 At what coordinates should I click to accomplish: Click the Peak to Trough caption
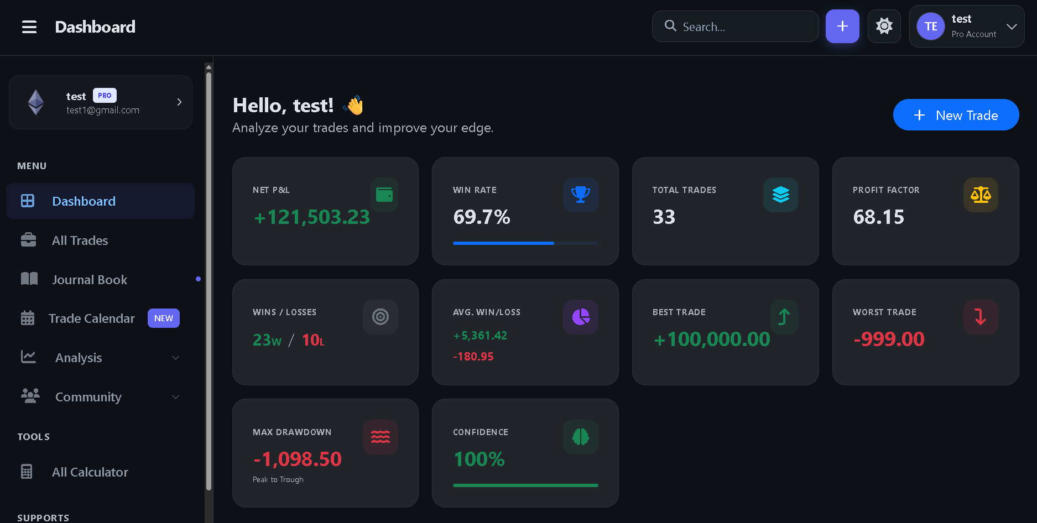pyautogui.click(x=278, y=479)
